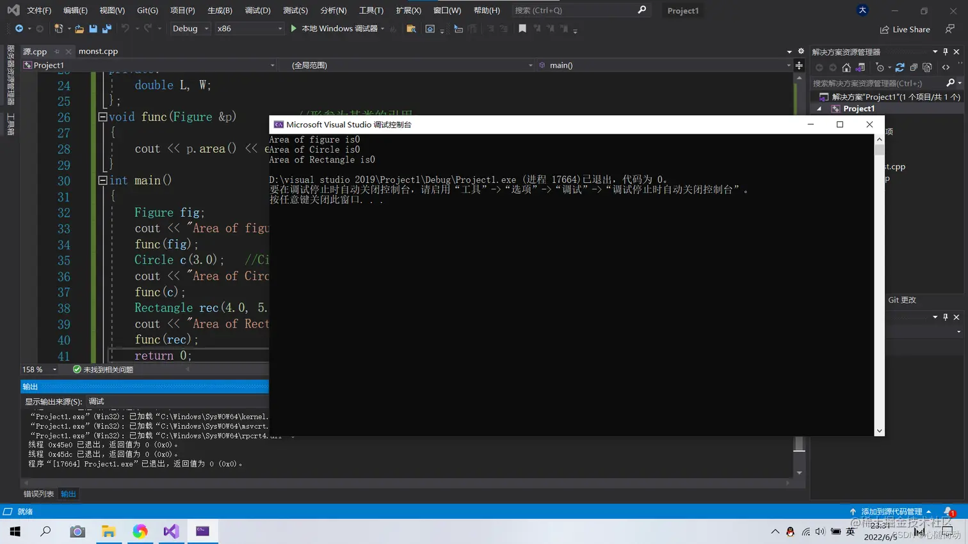Click the Home icon in Solution Explorer
Screen dimensions: 968x544
[x=846, y=68]
